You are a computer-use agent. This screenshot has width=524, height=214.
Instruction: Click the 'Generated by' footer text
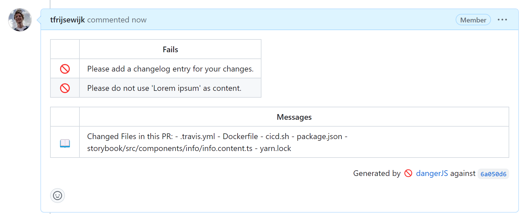[377, 173]
